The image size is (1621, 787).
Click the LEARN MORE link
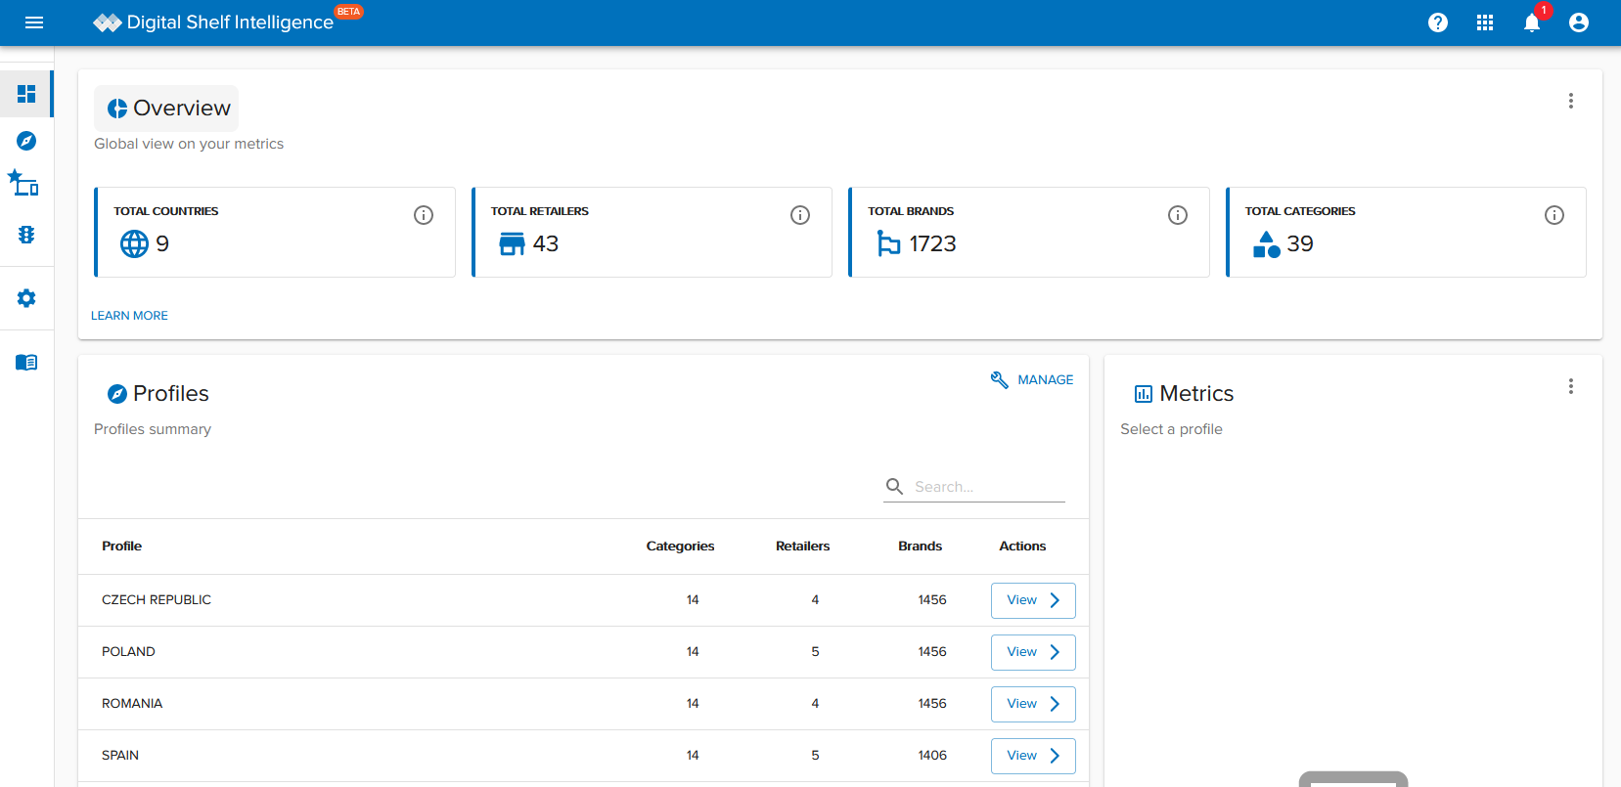129,316
